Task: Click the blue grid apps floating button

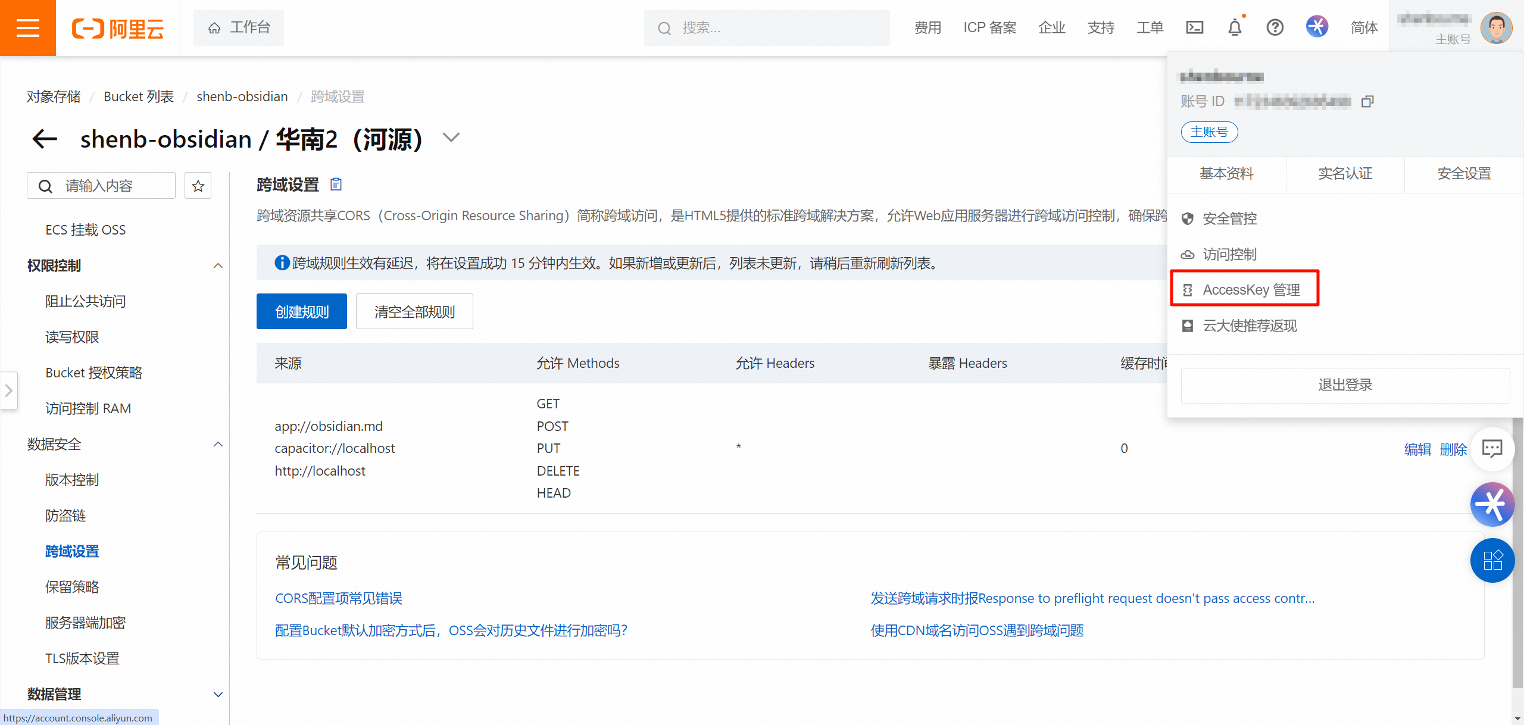Action: (x=1492, y=560)
